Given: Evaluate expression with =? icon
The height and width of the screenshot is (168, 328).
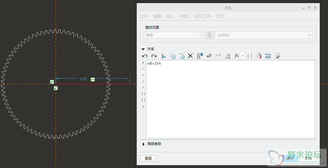Looking at the screenshot, I should (209, 56).
